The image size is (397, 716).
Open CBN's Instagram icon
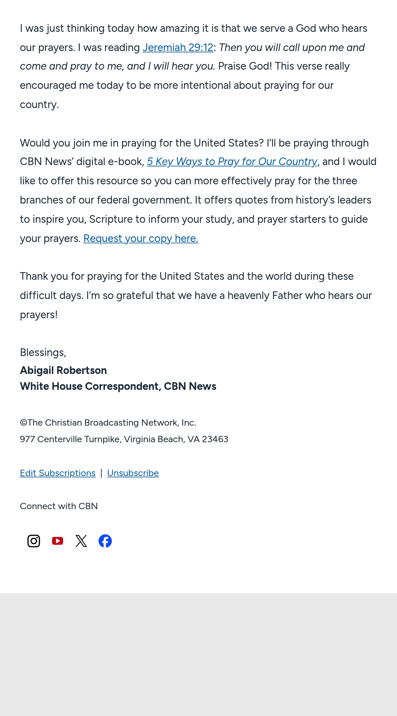click(34, 541)
